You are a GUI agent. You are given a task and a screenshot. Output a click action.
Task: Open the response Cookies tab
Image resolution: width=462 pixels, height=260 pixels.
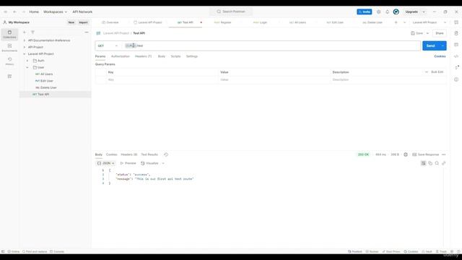coord(111,155)
